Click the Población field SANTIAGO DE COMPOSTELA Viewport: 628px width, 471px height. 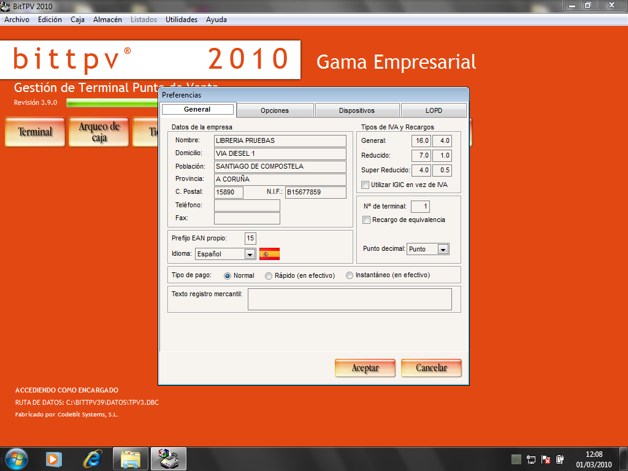pos(280,167)
